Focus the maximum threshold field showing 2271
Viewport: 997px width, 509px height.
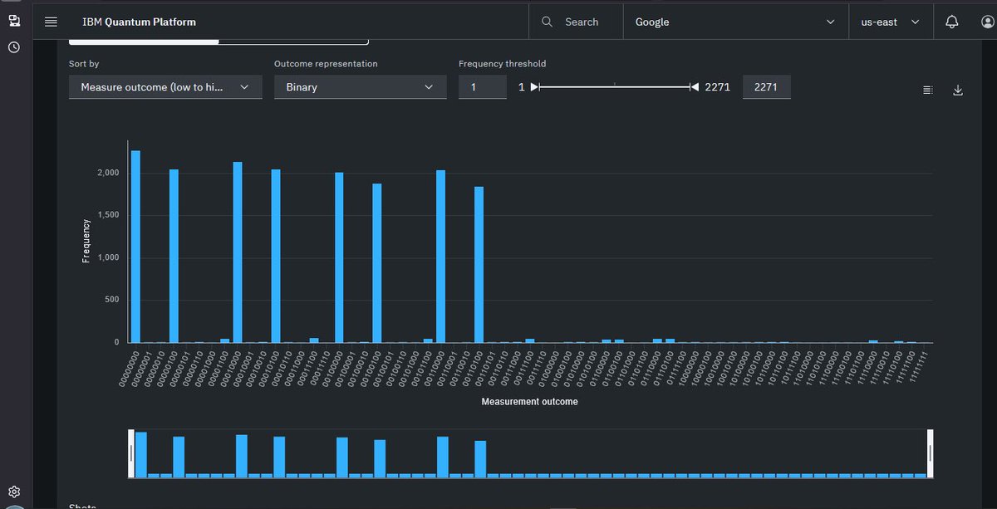(x=767, y=87)
